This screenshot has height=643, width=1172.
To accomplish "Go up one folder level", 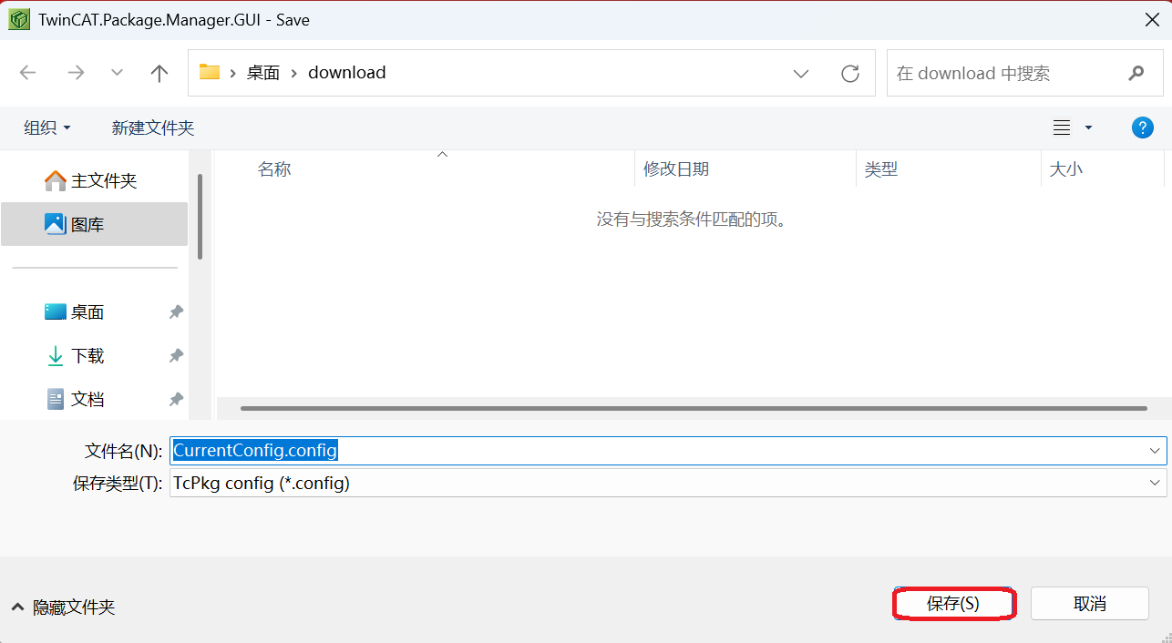I will point(159,73).
